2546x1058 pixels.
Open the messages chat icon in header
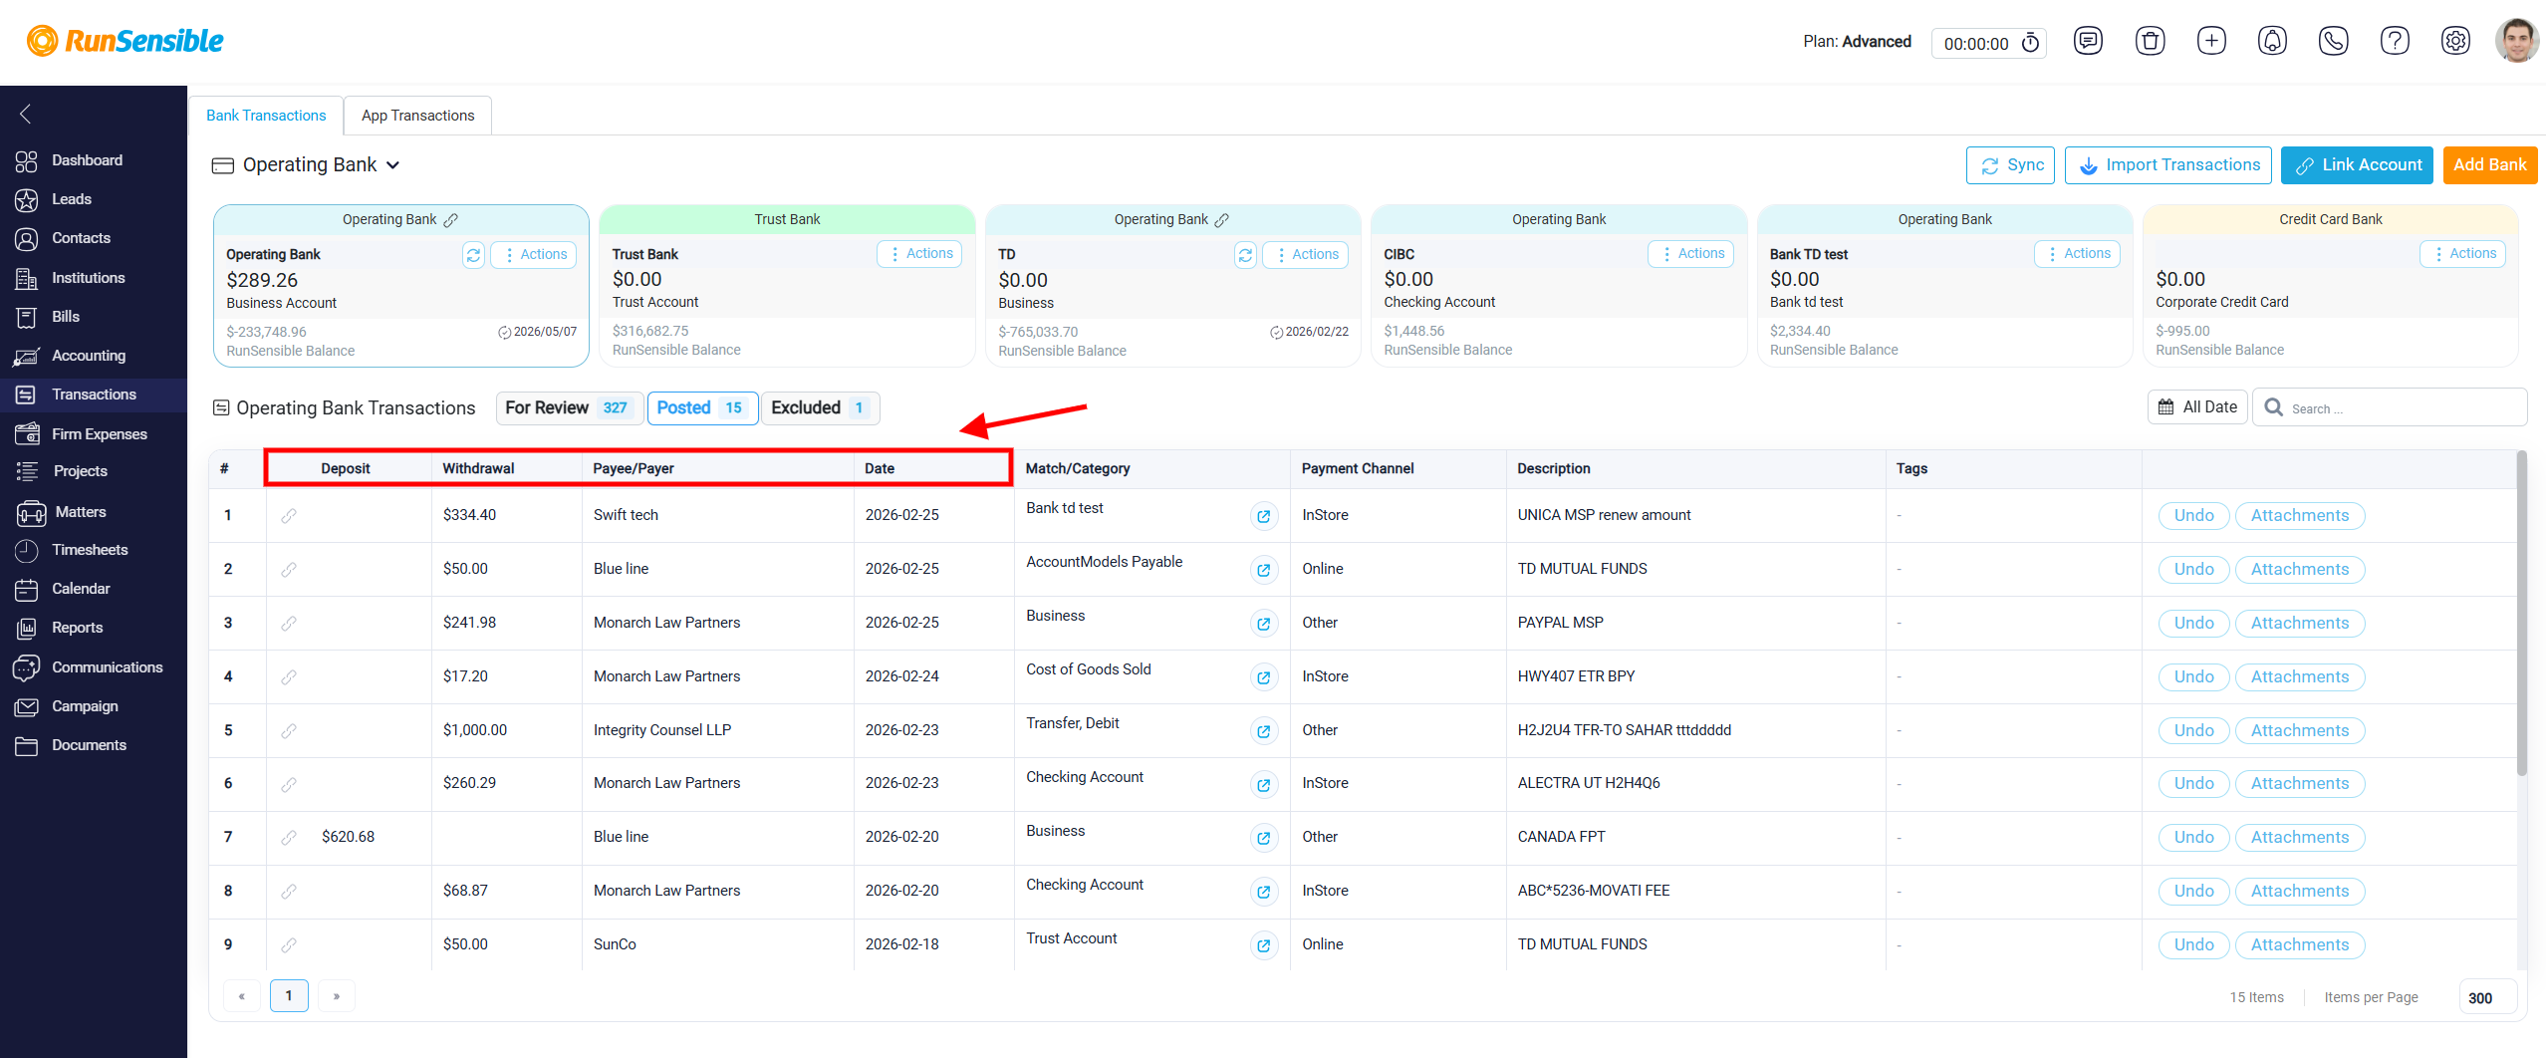tap(2088, 41)
